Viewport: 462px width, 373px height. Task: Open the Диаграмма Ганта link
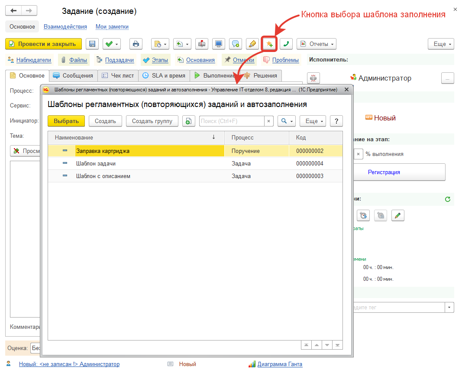280,364
